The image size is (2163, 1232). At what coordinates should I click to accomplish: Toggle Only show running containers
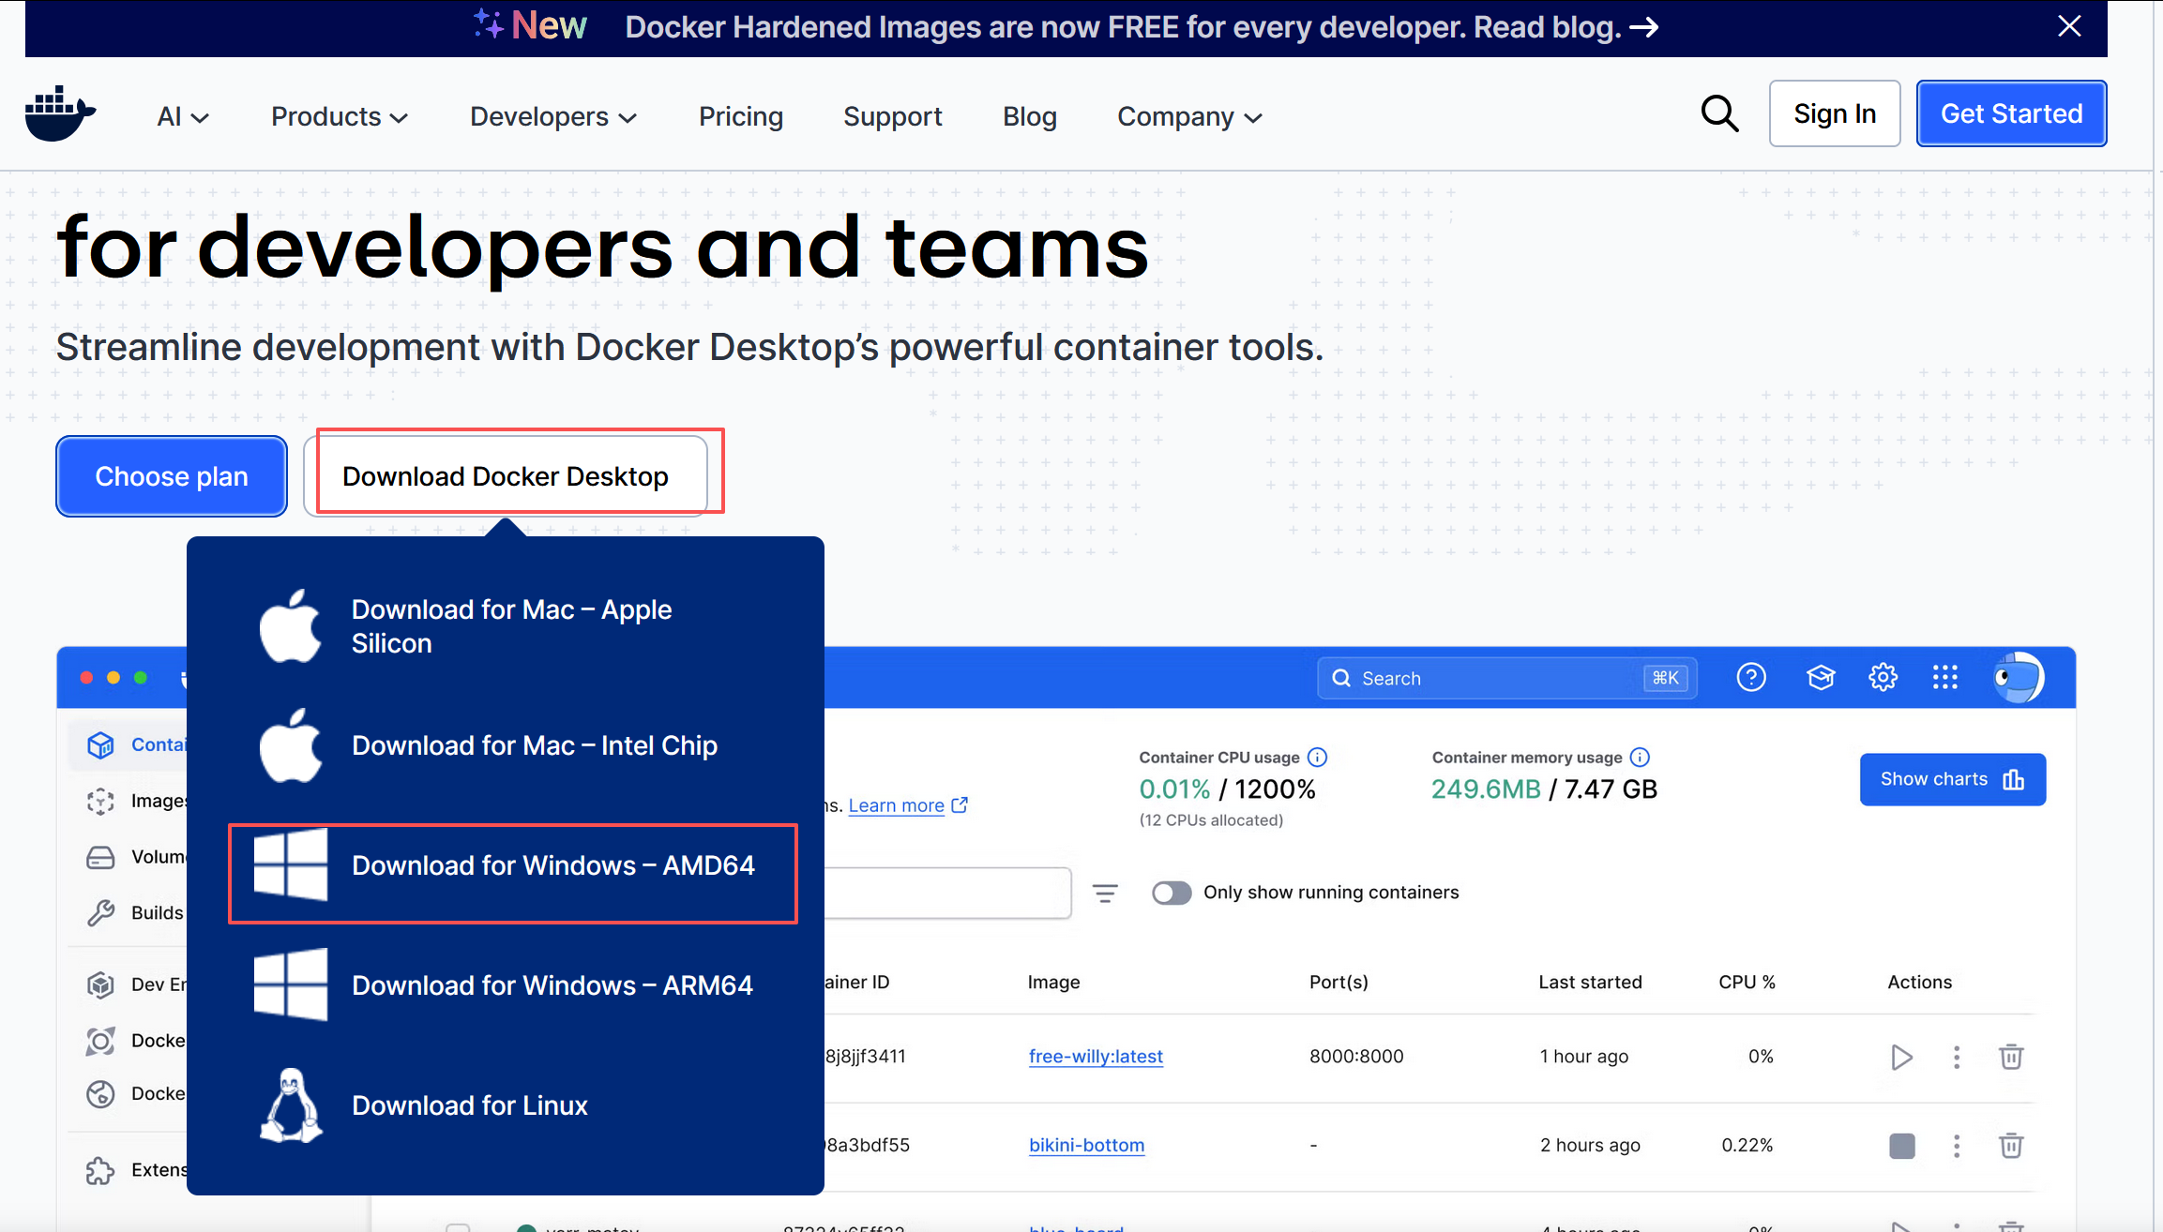[x=1172, y=893]
